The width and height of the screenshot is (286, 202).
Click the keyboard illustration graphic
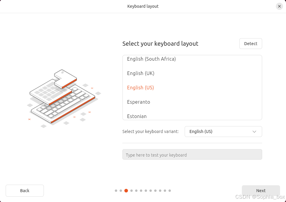pyautogui.click(x=64, y=98)
